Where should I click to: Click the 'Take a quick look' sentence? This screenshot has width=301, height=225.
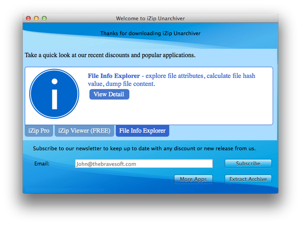point(110,55)
